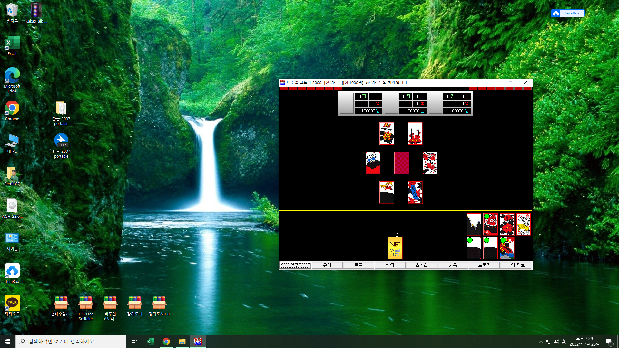Open the 설정 settings button
Viewport: 619px width, 348px height.
pyautogui.click(x=295, y=265)
